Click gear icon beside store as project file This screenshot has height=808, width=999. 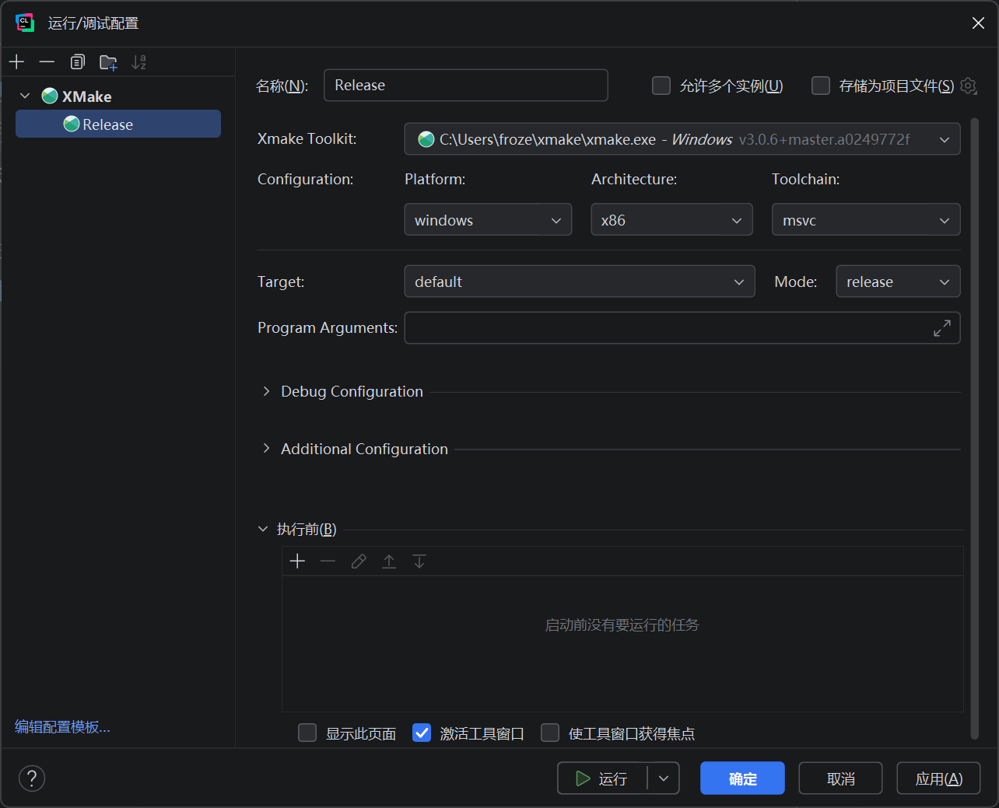point(969,86)
